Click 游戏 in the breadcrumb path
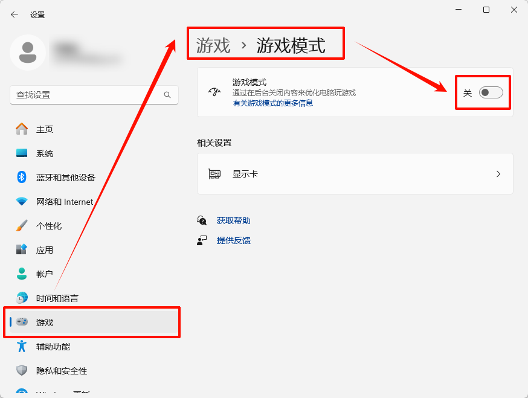The height and width of the screenshot is (398, 528). (x=211, y=43)
